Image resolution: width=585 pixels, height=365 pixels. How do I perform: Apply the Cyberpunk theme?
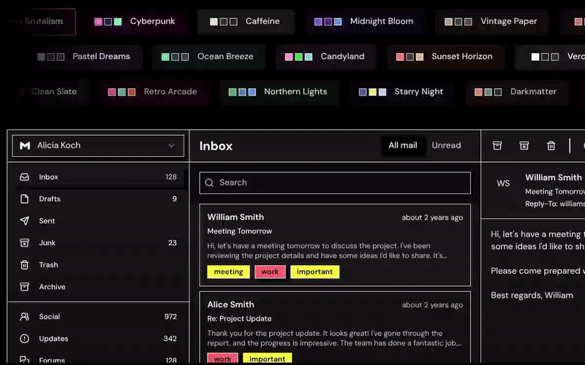click(x=136, y=22)
